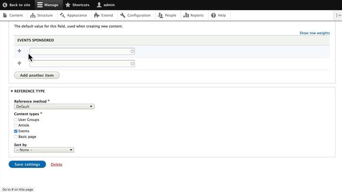Grab the first Events Sponsored row drag handle
The height and width of the screenshot is (192, 342).
click(x=19, y=51)
